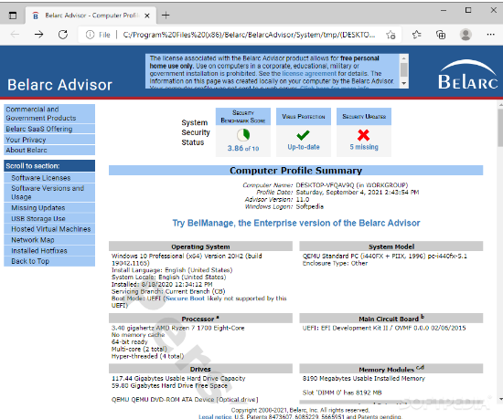Jump to Software Versions and Usage
Image resolution: width=503 pixels, height=419 pixels.
tap(49, 193)
